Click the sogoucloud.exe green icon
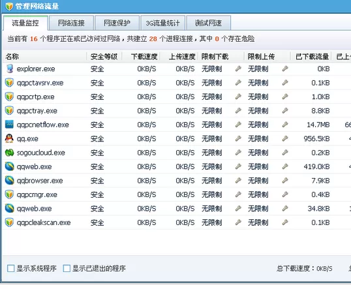 [x=9, y=153]
